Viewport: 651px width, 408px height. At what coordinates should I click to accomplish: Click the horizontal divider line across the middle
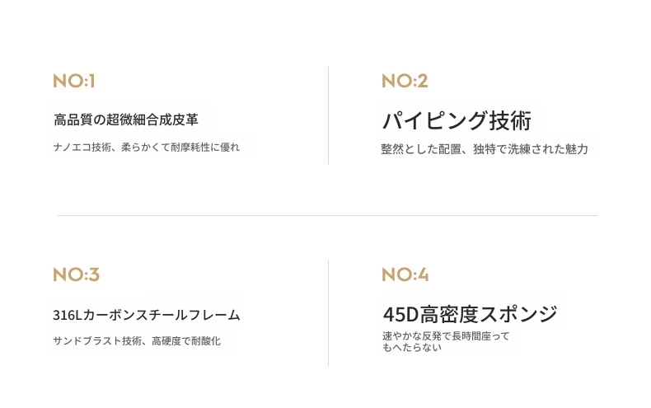[x=327, y=216]
